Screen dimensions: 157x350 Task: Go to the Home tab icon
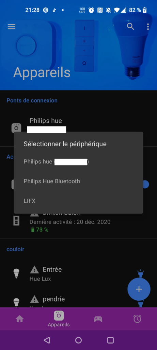pos(19,319)
